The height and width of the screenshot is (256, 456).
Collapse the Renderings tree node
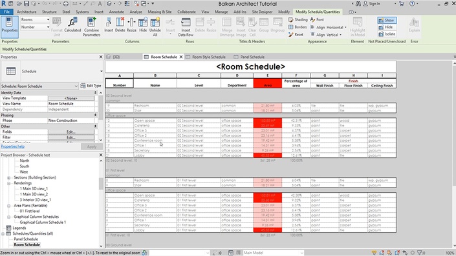(8, 183)
